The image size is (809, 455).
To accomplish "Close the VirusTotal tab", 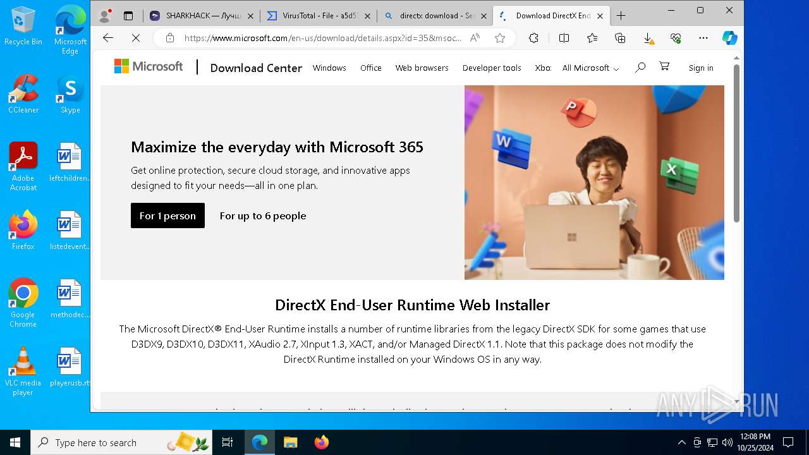I will pyautogui.click(x=367, y=16).
